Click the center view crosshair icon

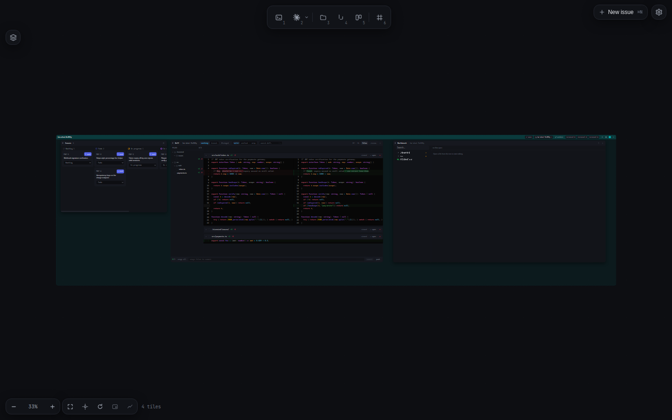(x=85, y=406)
